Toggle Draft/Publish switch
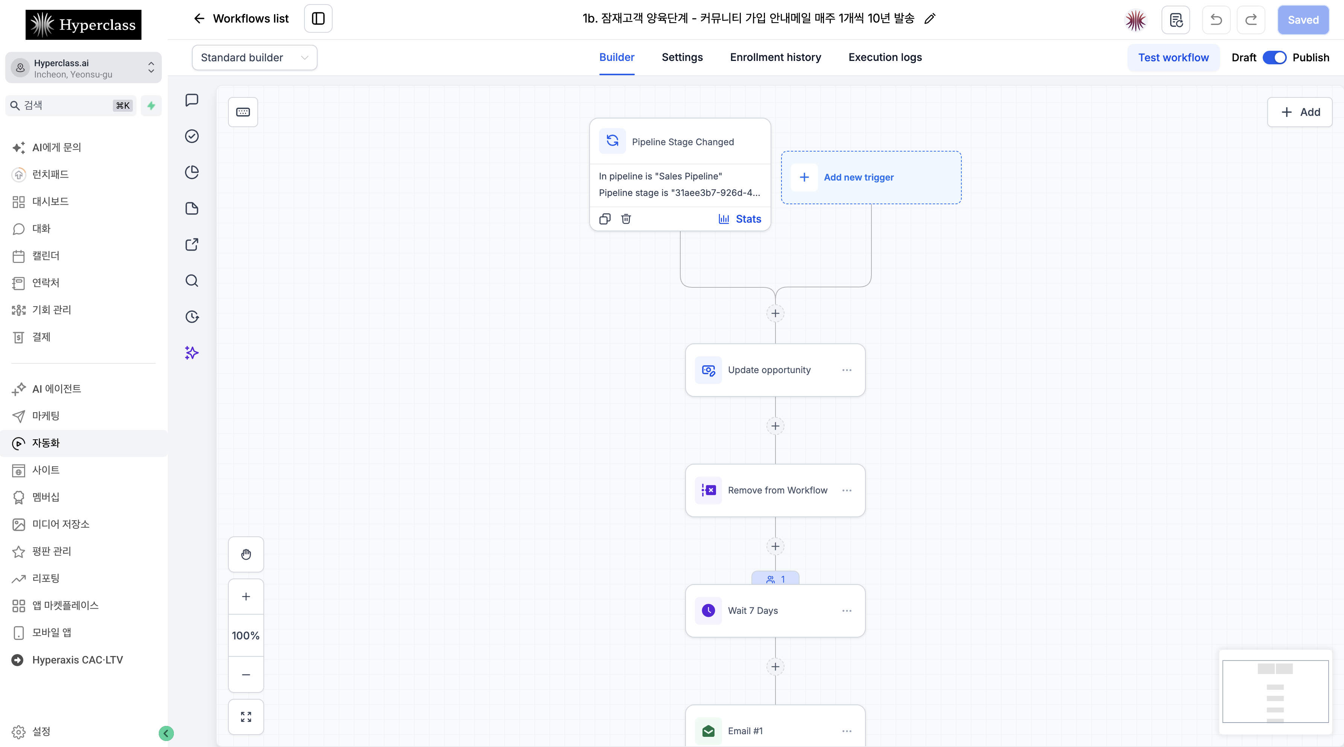This screenshot has height=747, width=1344. (x=1274, y=58)
